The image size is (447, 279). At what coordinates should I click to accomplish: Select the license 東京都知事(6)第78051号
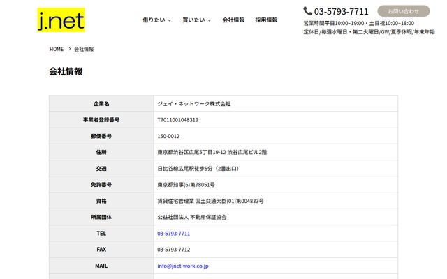(186, 185)
